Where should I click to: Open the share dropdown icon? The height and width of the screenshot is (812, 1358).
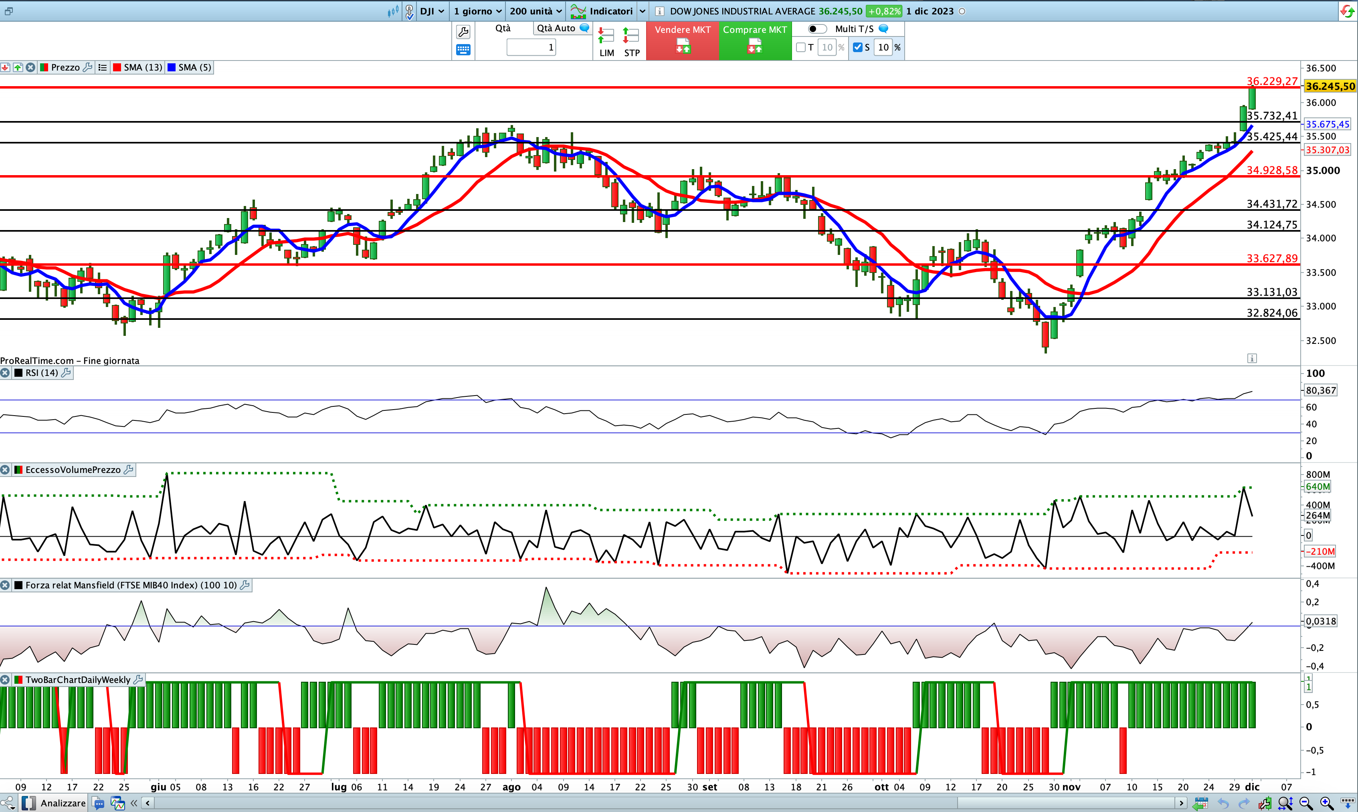[x=8, y=803]
